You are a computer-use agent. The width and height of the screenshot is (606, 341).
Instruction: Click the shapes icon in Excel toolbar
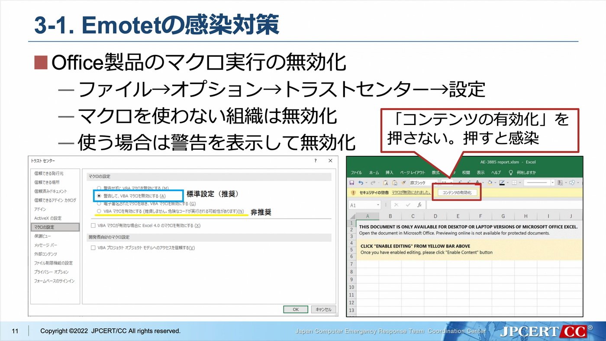[x=572, y=183]
